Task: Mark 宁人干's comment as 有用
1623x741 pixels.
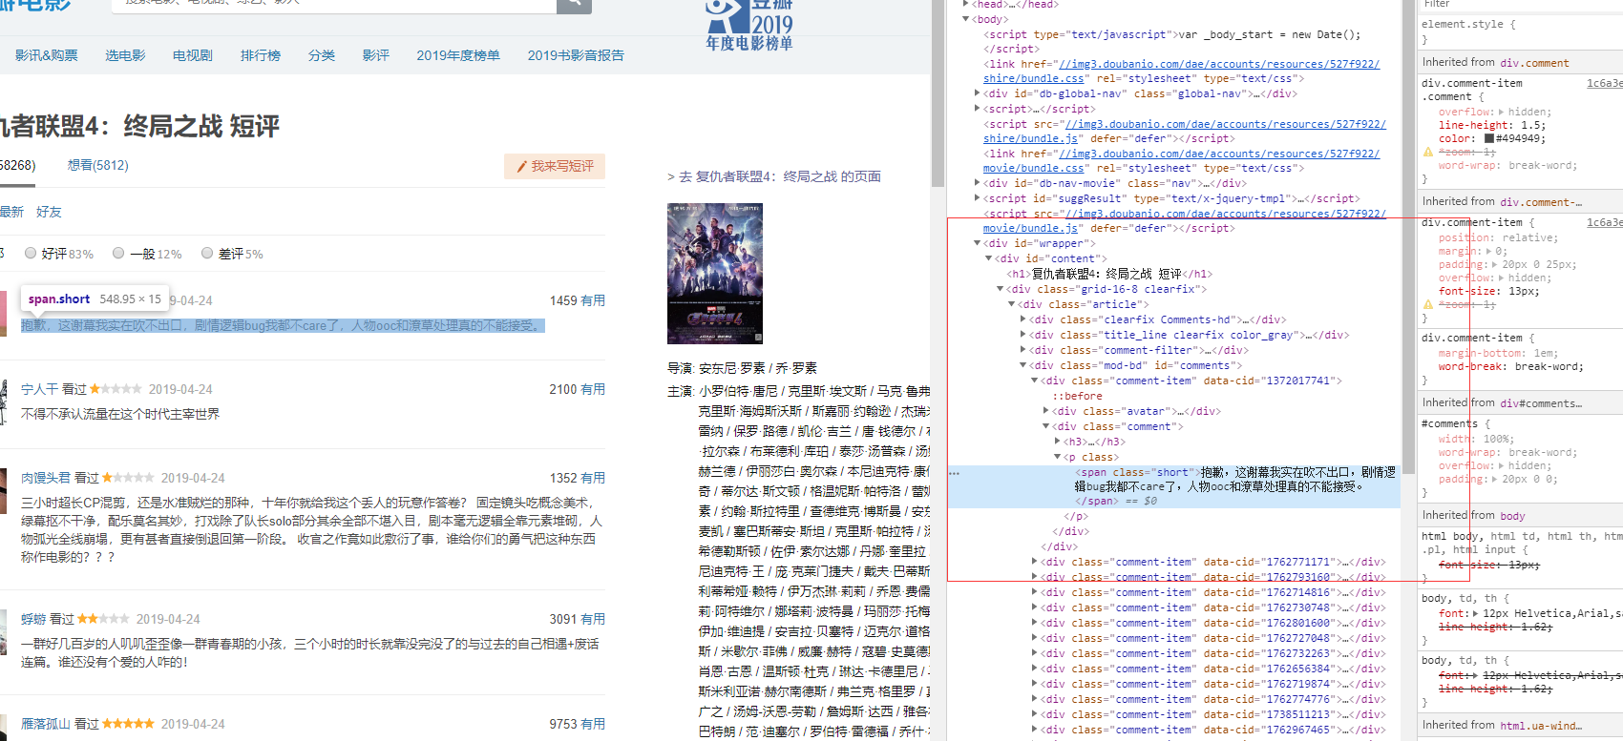Action: 593,389
